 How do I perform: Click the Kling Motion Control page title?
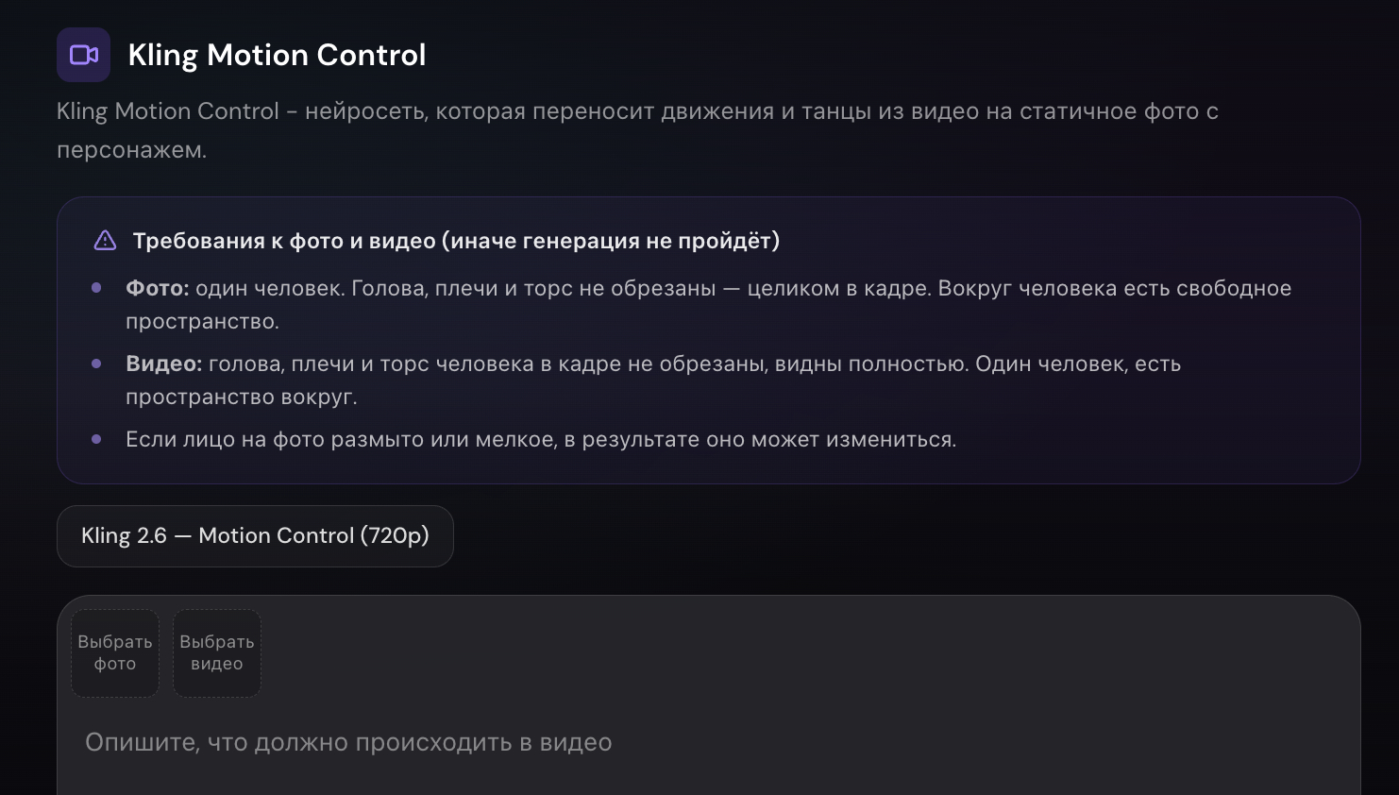click(277, 55)
